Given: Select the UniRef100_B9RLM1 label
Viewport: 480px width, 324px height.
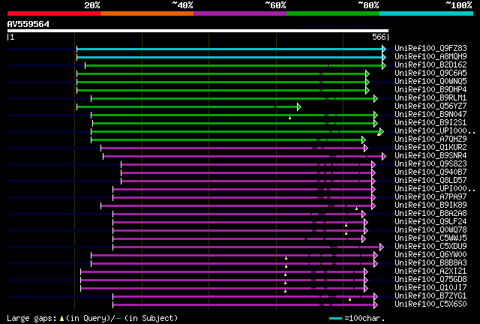Looking at the screenshot, I should point(430,98).
